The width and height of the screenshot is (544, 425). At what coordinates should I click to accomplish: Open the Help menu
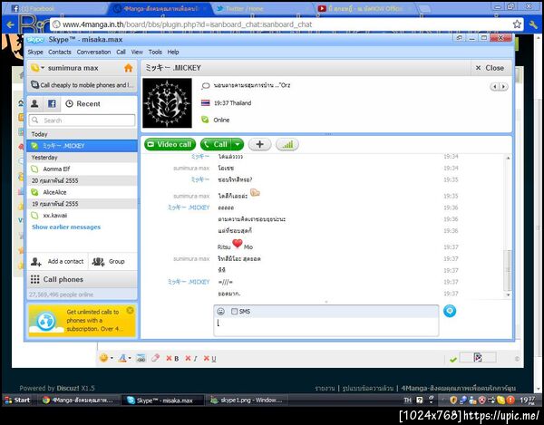173,52
